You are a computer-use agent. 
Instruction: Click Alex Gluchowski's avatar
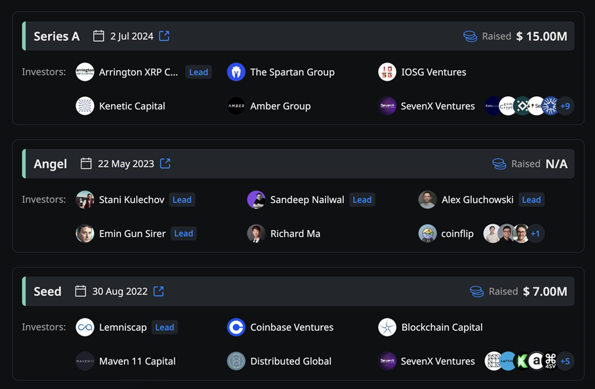coord(427,200)
